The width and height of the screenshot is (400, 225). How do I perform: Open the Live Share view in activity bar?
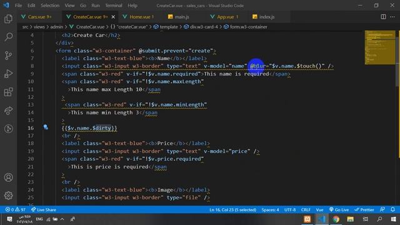point(8,111)
